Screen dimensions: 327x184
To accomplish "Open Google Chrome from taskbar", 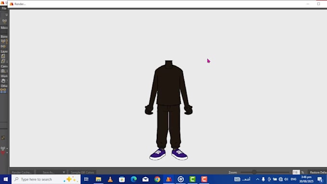I will pos(157,179).
